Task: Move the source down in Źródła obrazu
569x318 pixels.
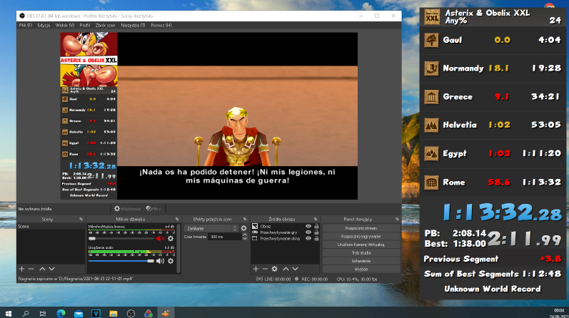Action: pyautogui.click(x=295, y=269)
